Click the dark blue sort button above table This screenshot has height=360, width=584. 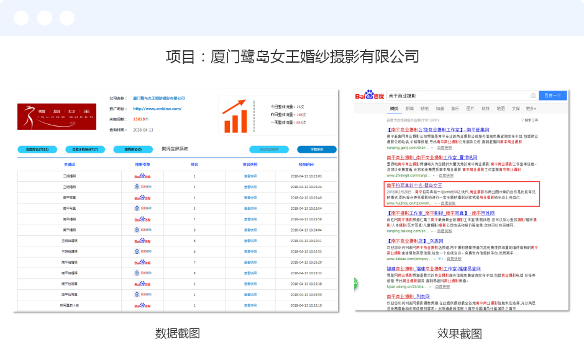click(317, 150)
